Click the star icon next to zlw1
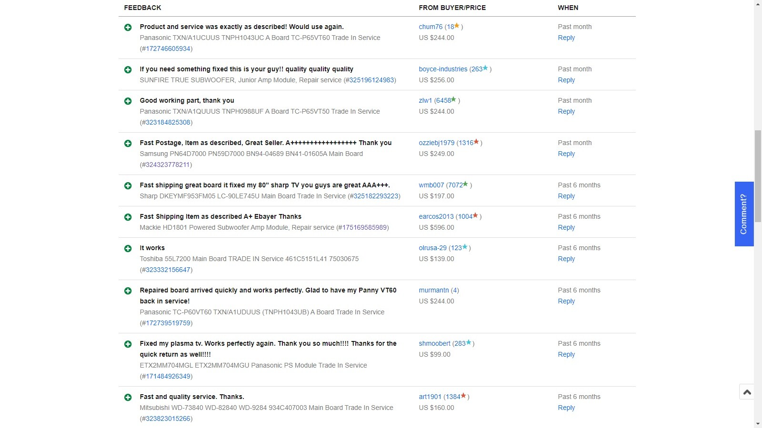Viewport: 762px width, 428px height. point(454,100)
